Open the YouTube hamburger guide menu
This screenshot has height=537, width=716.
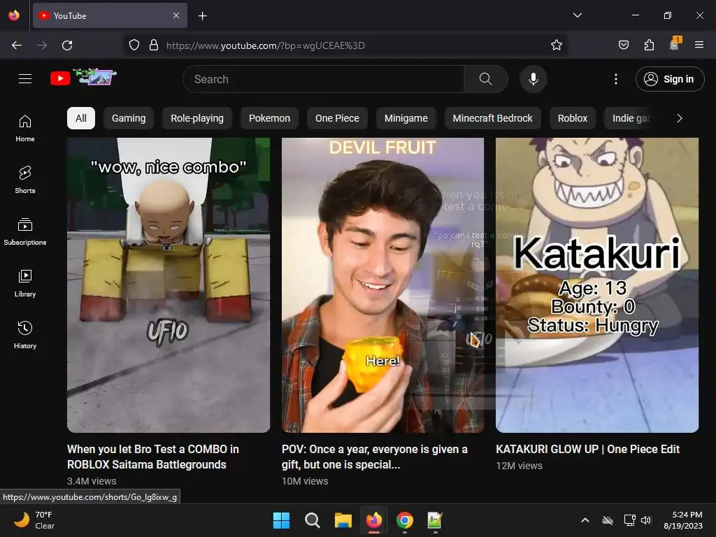25,78
